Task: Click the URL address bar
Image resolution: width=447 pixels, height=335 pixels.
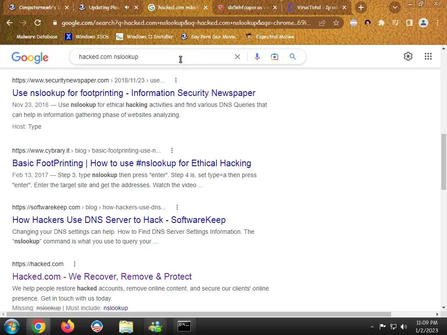Action: (x=186, y=23)
